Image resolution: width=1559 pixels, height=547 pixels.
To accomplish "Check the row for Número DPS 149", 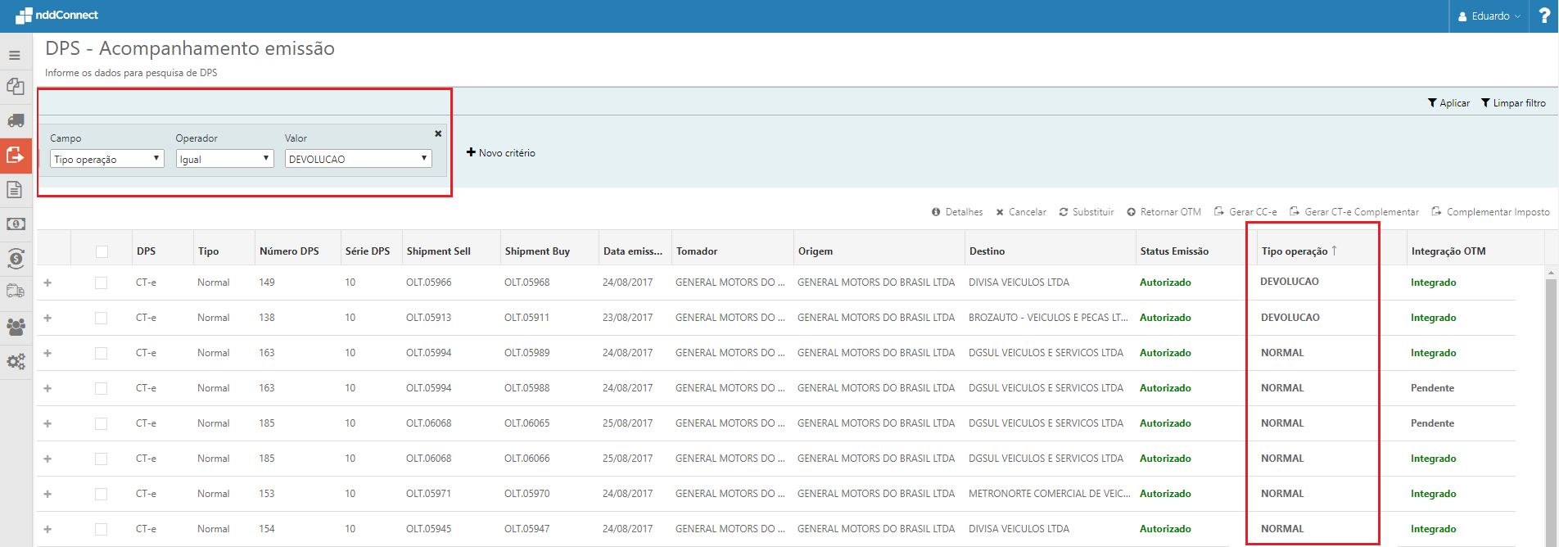I will [x=101, y=283].
